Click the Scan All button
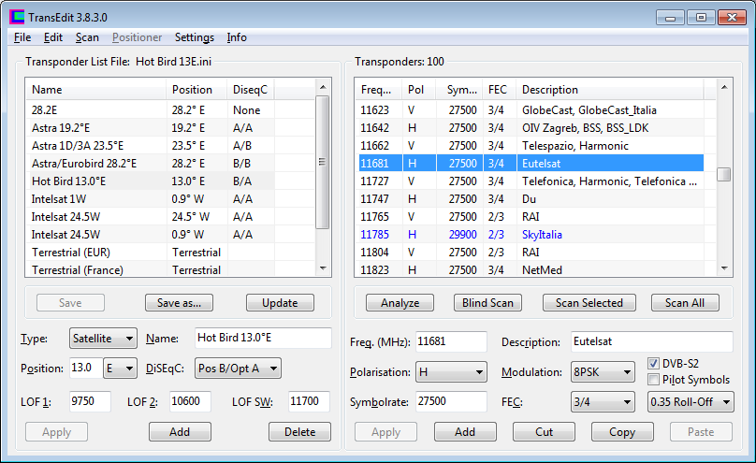This screenshot has width=756, height=463. [691, 303]
